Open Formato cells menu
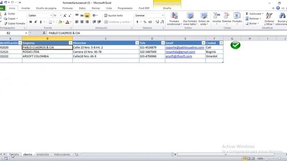Viewport: 287px width, 161px height. (x=237, y=19)
